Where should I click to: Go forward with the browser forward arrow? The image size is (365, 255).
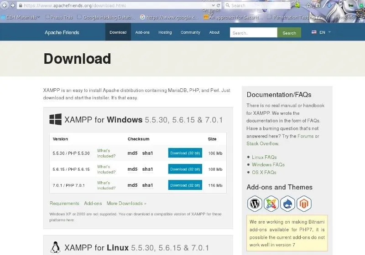(x=13, y=5)
